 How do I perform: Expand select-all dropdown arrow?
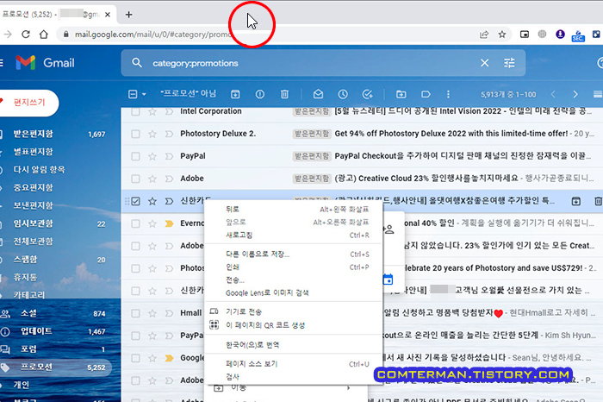point(144,94)
